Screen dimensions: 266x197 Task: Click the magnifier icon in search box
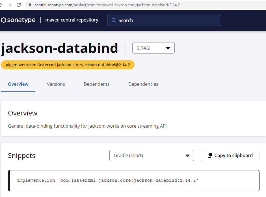[x=114, y=20]
